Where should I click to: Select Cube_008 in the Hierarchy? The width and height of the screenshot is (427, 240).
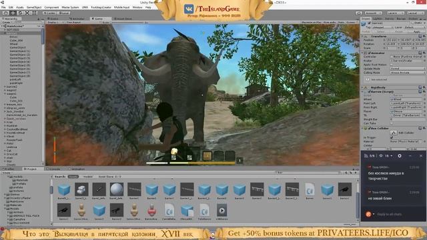[16, 40]
